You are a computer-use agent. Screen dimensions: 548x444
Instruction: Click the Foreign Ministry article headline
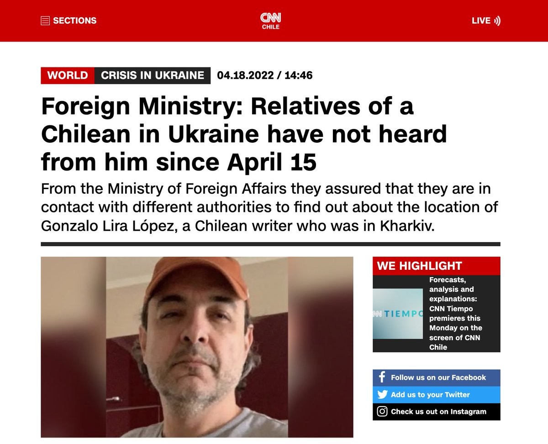coord(244,134)
